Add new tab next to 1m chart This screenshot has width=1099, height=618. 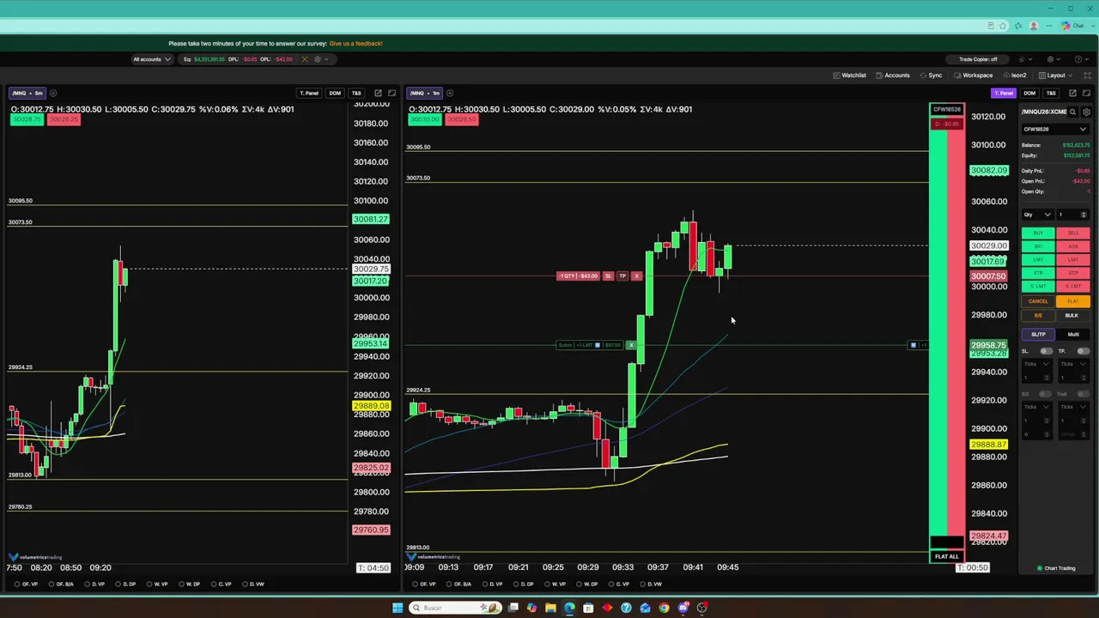click(x=450, y=93)
